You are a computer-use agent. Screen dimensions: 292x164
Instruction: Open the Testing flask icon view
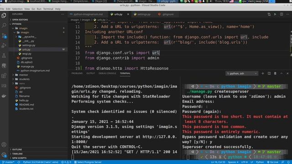4,56
